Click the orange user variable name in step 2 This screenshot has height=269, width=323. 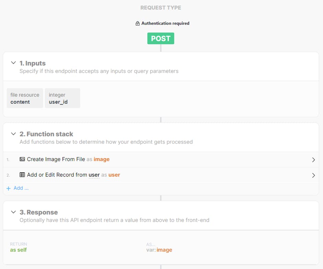tap(114, 175)
